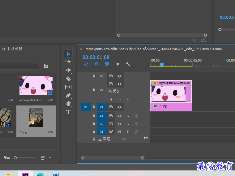Select the Ripple Edit tool
Image resolution: width=235 pixels, height=176 pixels.
[x=68, y=70]
